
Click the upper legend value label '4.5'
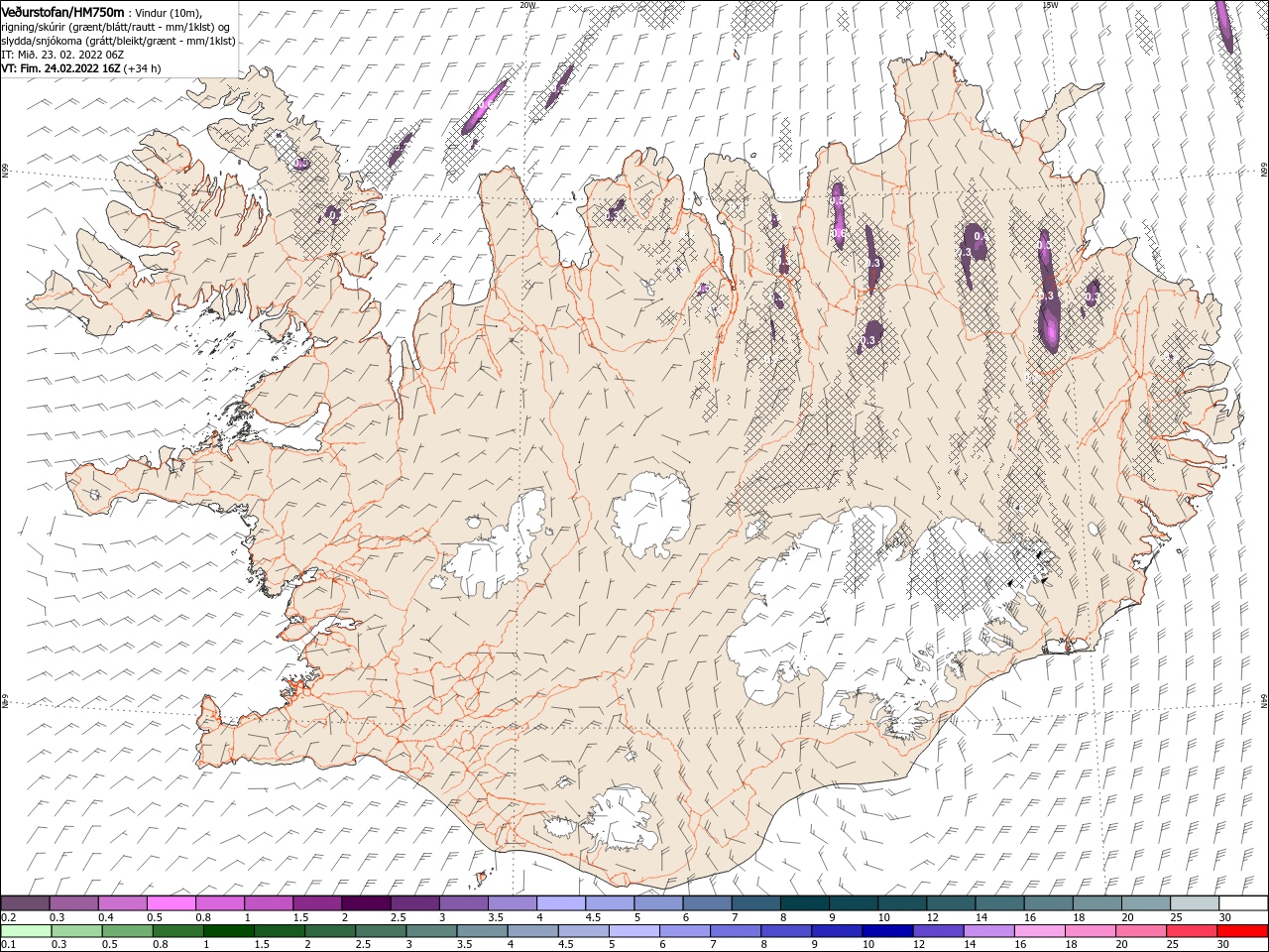click(x=593, y=917)
